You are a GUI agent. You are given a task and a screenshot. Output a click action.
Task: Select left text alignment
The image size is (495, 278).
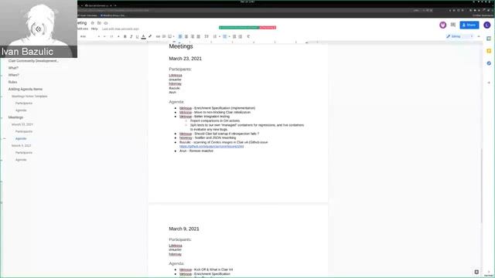180,36
